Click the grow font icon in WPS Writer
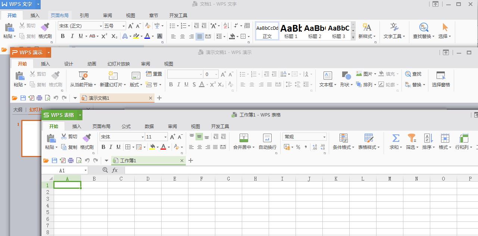The height and width of the screenshot is (236, 478). pyautogui.click(x=131, y=26)
